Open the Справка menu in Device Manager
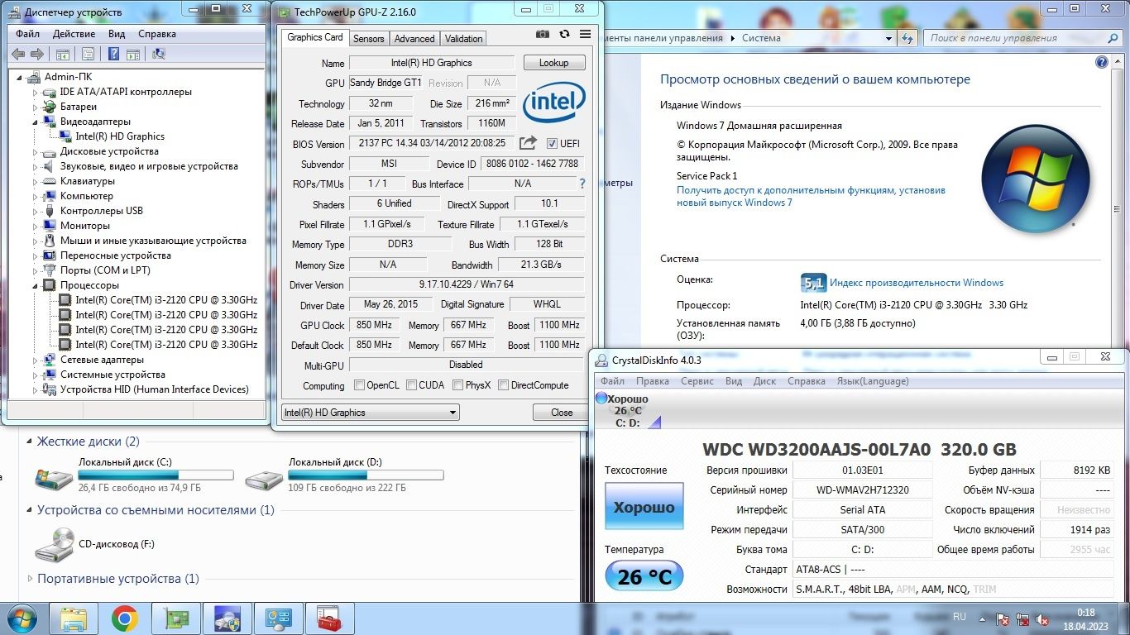Screen dimensions: 1130x635 click(x=157, y=34)
